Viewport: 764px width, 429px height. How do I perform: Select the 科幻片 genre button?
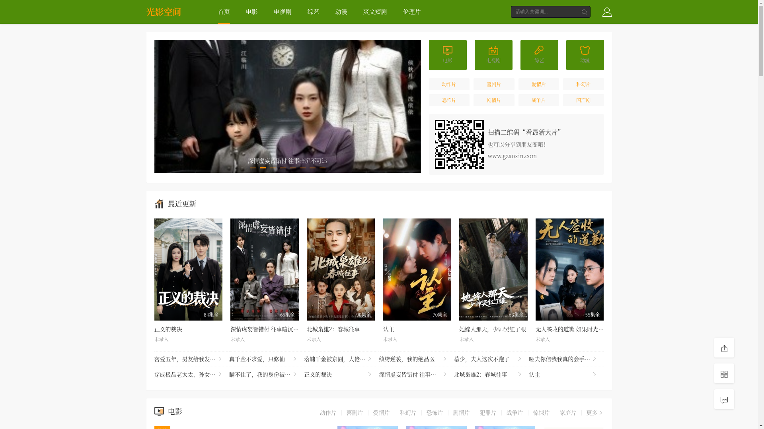pyautogui.click(x=583, y=84)
